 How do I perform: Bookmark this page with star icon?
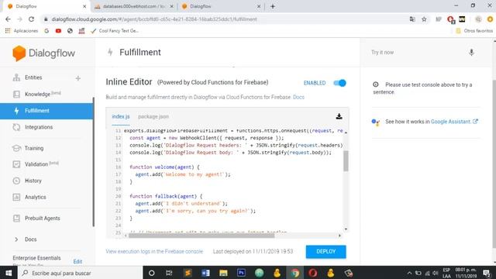click(424, 19)
